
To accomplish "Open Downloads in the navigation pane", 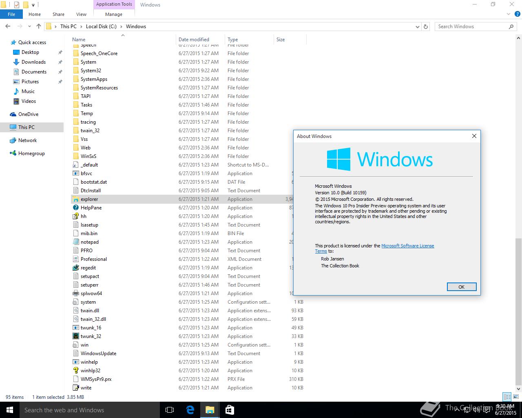I will point(33,62).
